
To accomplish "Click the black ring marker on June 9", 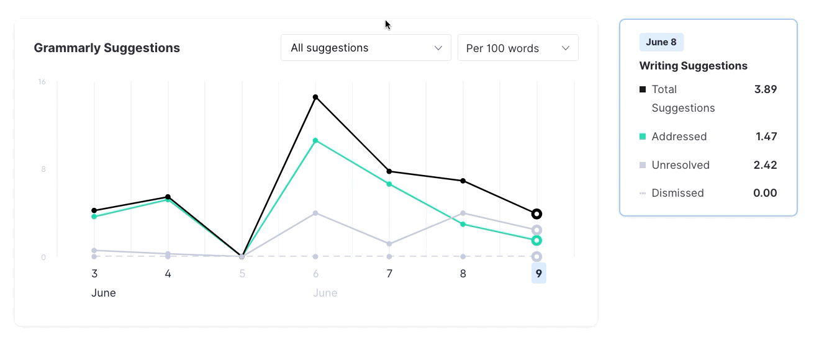I will 537,214.
